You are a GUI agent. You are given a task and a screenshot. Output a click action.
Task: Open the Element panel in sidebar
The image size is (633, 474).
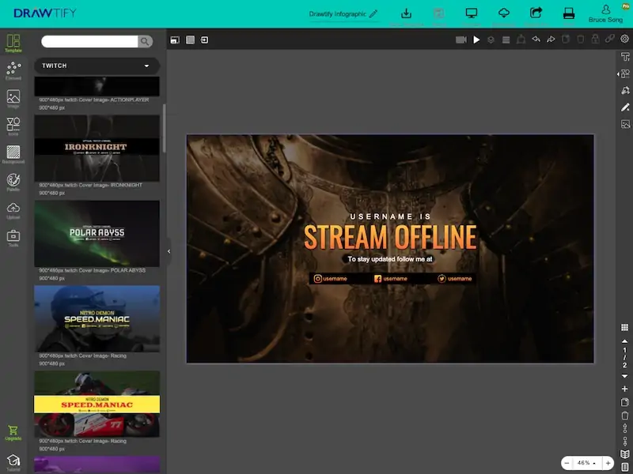click(x=13, y=70)
